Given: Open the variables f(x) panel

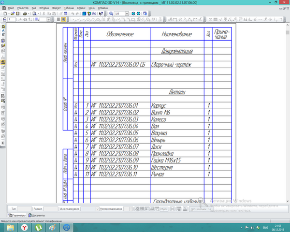Looking at the screenshot, I should point(94,14).
